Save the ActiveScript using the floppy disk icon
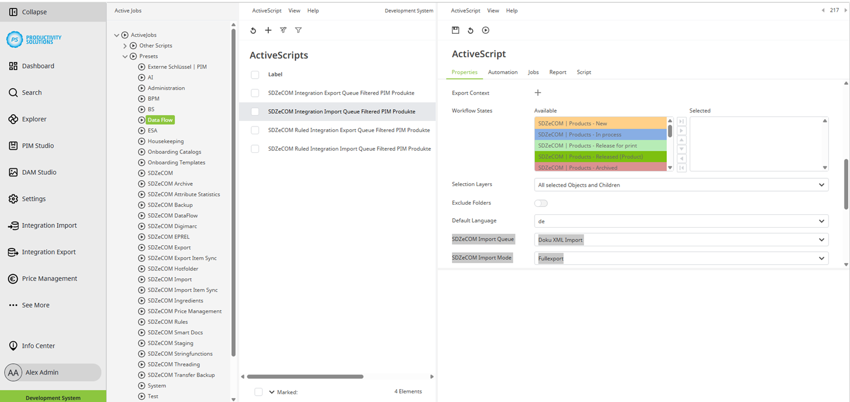The width and height of the screenshot is (850, 402). click(455, 30)
